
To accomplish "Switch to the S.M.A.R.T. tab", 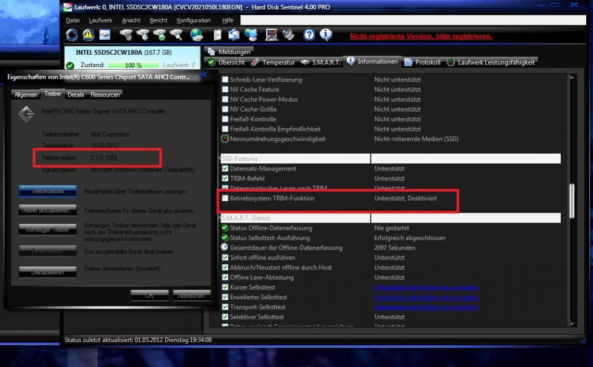I will pos(322,63).
